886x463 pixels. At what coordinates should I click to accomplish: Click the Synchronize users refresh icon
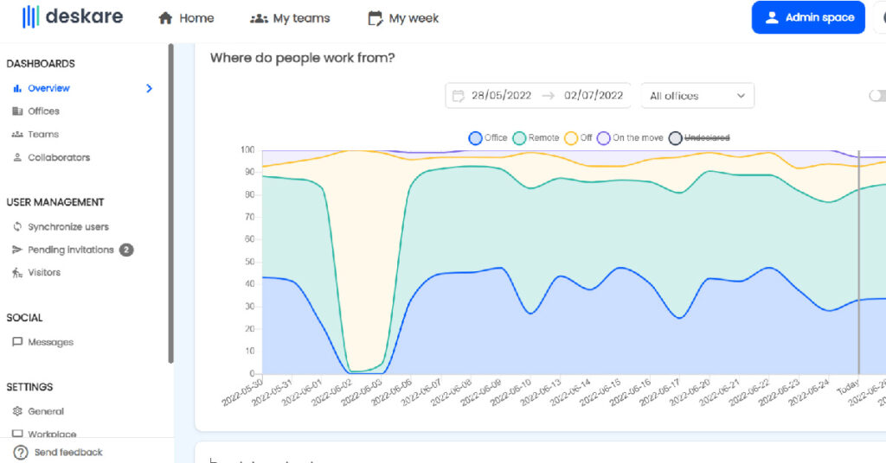[17, 227]
